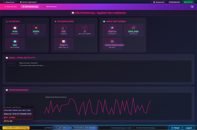The height and width of the screenshot is (130, 197).
Task: Click the Network globe icon
Action: (x=15, y=41)
